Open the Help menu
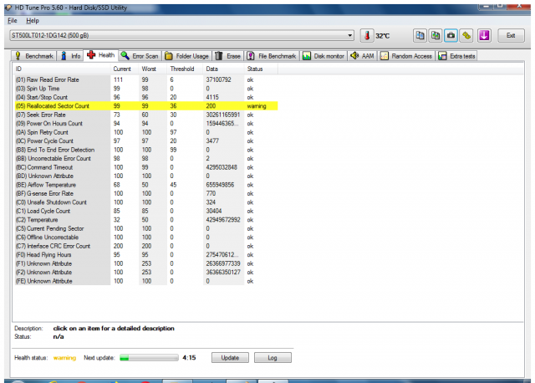Viewport: 535px width, 383px height. click(x=33, y=20)
